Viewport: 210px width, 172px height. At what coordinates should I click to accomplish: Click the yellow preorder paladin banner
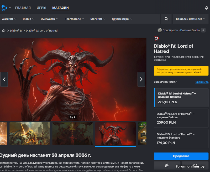coord(181,71)
